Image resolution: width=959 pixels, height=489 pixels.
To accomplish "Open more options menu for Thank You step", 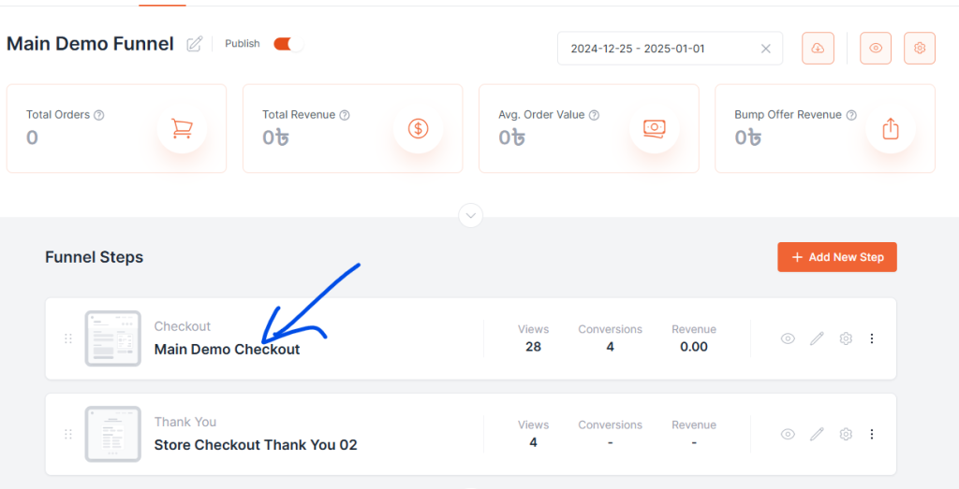I will coord(872,434).
